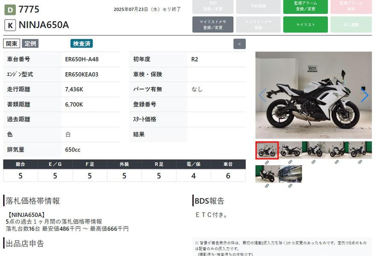Collapse panel with the gray '<' button
379x256 pixels.
(239, 44)
